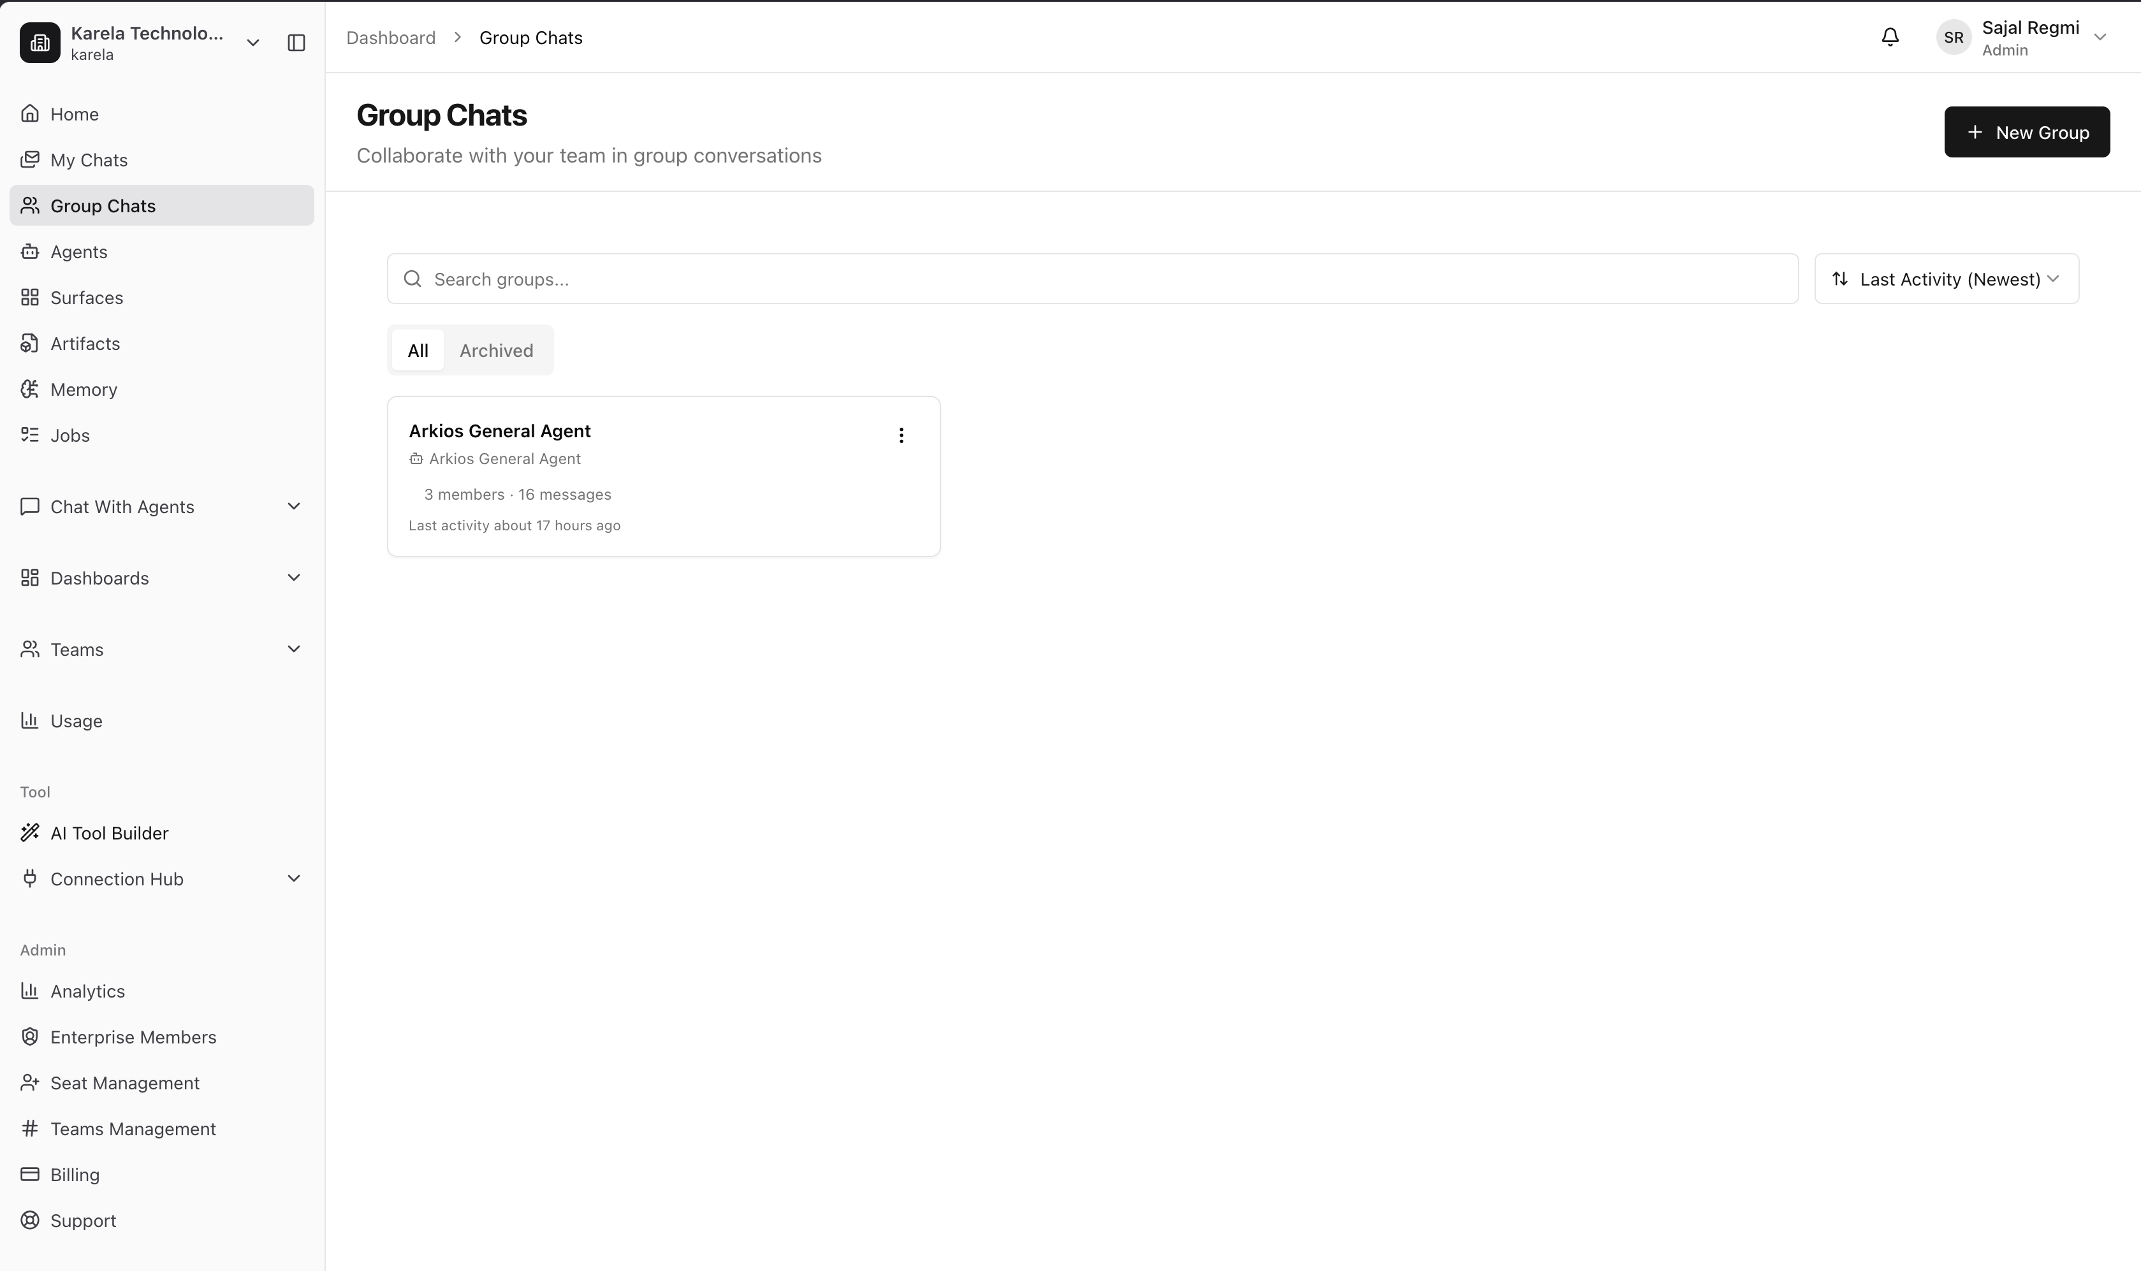
Task: Open Agents from the sidebar
Action: point(162,251)
